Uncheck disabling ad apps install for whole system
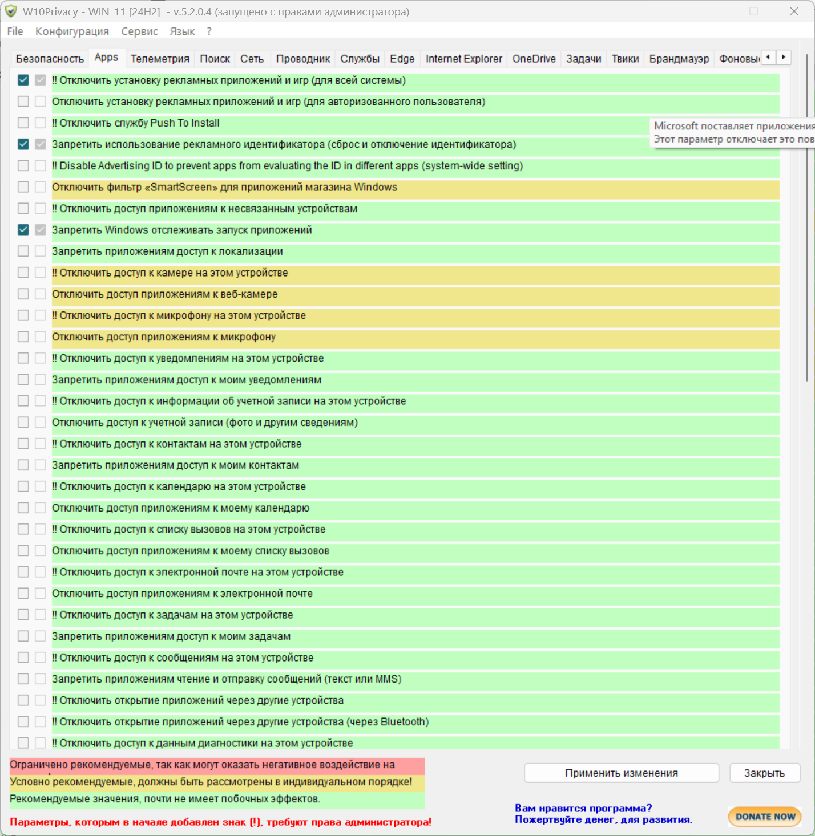This screenshot has width=815, height=836. coord(23,80)
